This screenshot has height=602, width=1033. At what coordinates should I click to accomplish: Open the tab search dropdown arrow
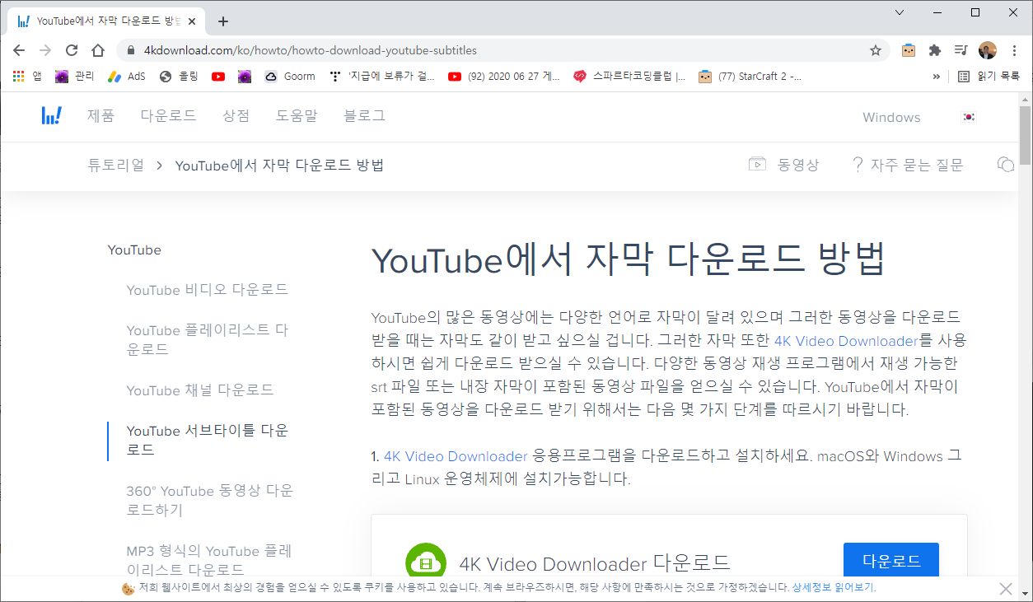point(900,12)
